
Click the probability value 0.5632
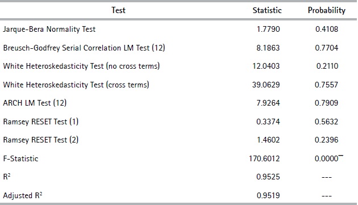point(326,122)
